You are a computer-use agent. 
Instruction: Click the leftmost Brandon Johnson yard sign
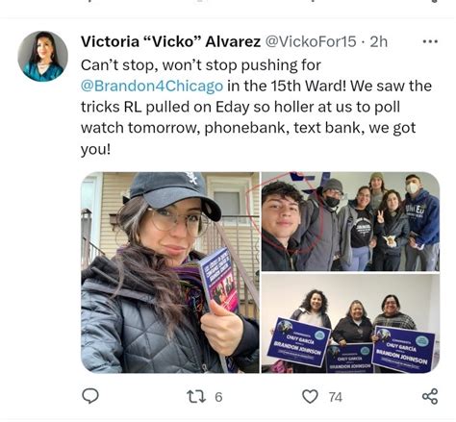pyautogui.click(x=299, y=342)
